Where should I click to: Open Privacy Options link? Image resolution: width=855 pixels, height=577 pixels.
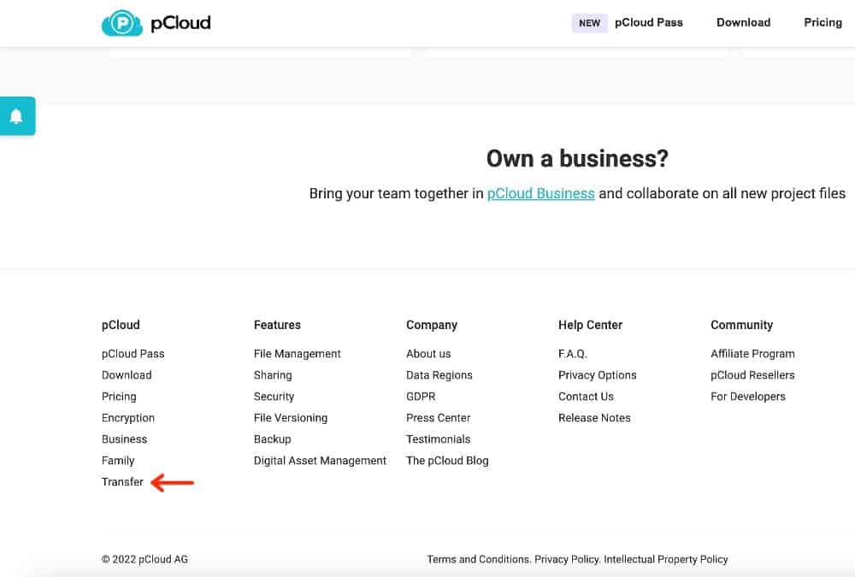(x=597, y=375)
